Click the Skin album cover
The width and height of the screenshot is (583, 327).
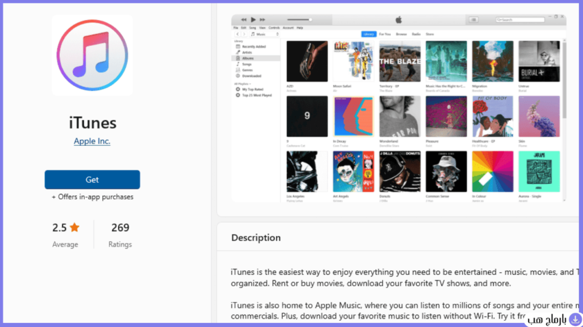pyautogui.click(x=539, y=116)
